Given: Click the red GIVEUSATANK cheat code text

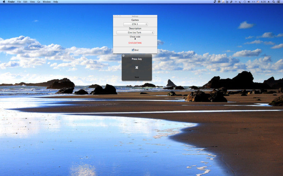Looking at the screenshot, I should [135, 43].
